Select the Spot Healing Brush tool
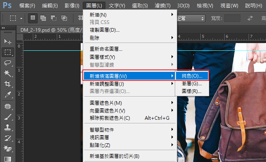The image size is (266, 162). (x=8, y=106)
